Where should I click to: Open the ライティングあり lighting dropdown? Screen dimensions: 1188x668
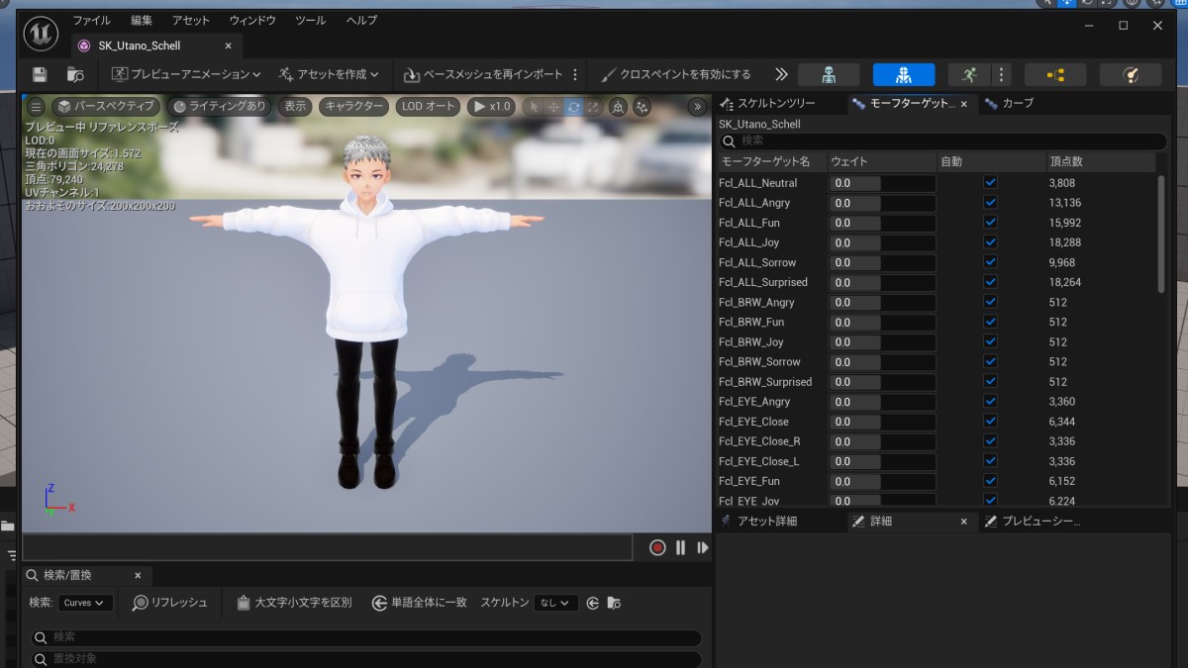click(219, 106)
